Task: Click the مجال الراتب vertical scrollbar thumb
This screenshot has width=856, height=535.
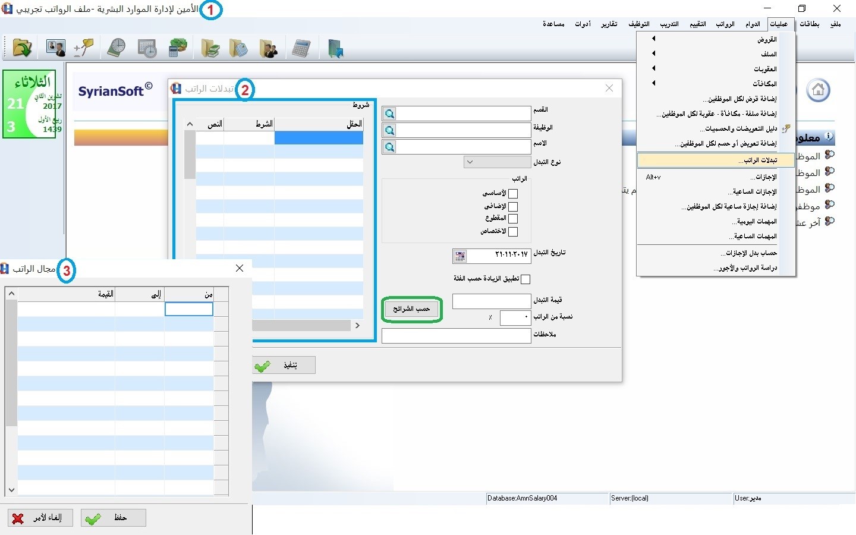Action: coord(11,363)
